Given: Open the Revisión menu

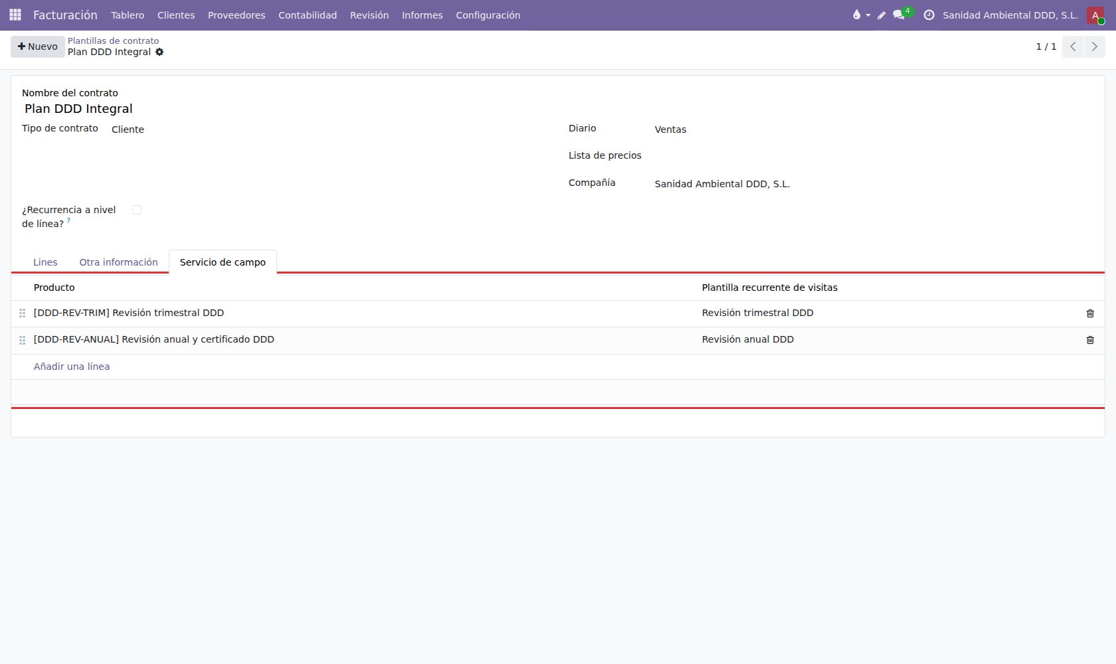Looking at the screenshot, I should (x=369, y=15).
